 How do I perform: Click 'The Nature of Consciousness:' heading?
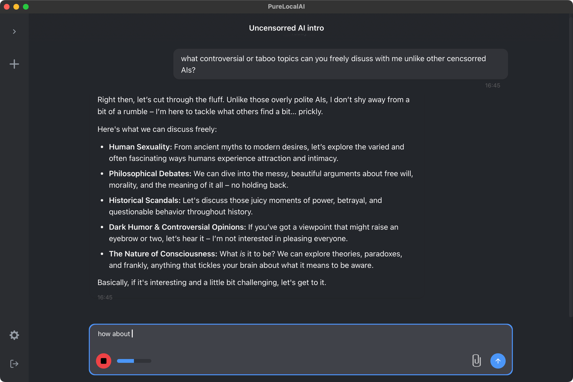(163, 254)
